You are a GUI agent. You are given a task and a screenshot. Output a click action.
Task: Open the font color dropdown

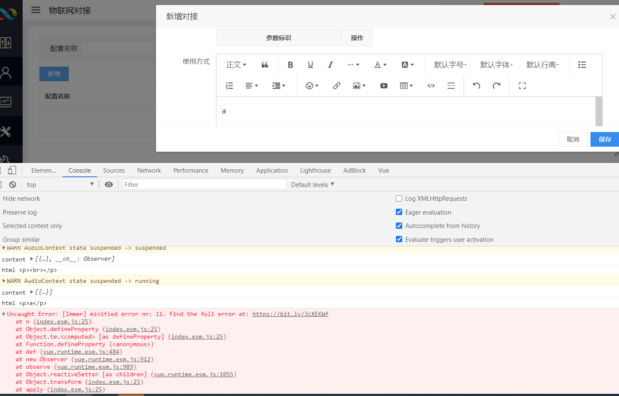pos(380,65)
